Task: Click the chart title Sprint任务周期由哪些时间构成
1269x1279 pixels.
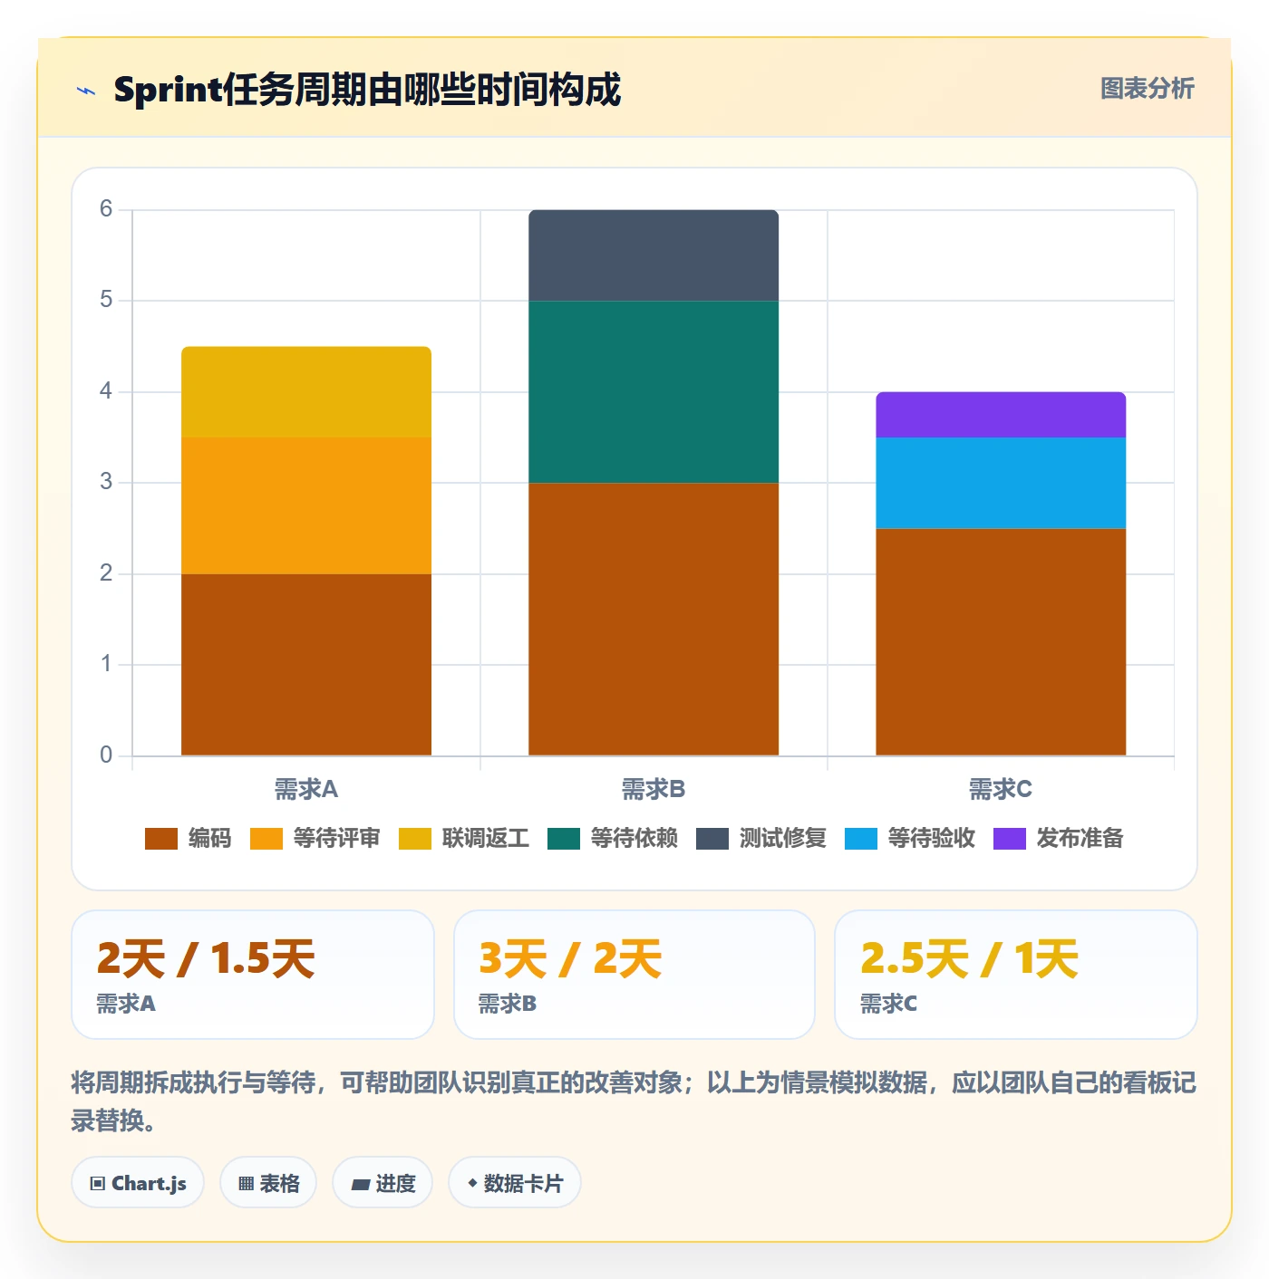Action: (367, 90)
